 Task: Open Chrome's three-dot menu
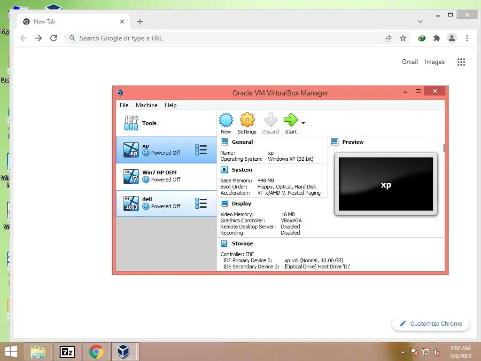467,38
